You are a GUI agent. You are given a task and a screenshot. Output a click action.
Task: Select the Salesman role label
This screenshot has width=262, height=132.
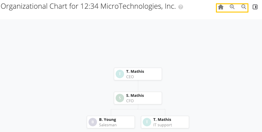(108, 125)
